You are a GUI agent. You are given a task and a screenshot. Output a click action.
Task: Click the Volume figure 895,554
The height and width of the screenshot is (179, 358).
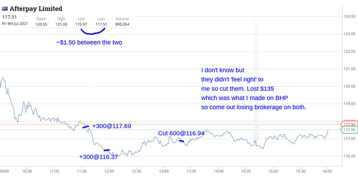pyautogui.click(x=122, y=24)
